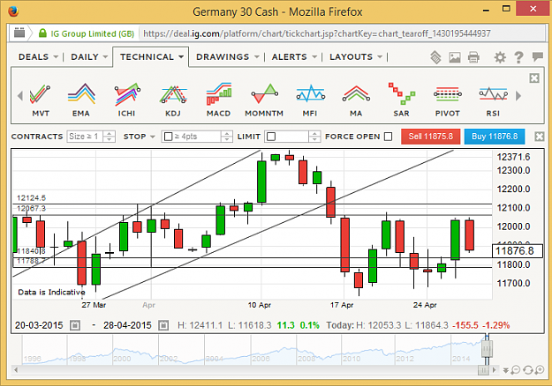Click start date 20-03-2015
Image resolution: width=552 pixels, height=386 pixels.
tap(39, 325)
